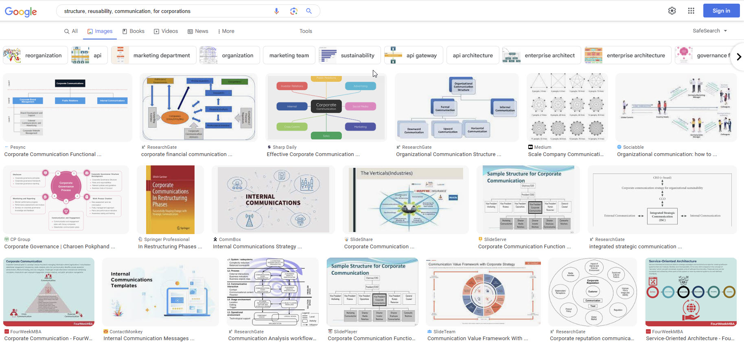Screen dimensions: 744x343
Task: Open the More search options menu
Action: pyautogui.click(x=226, y=31)
